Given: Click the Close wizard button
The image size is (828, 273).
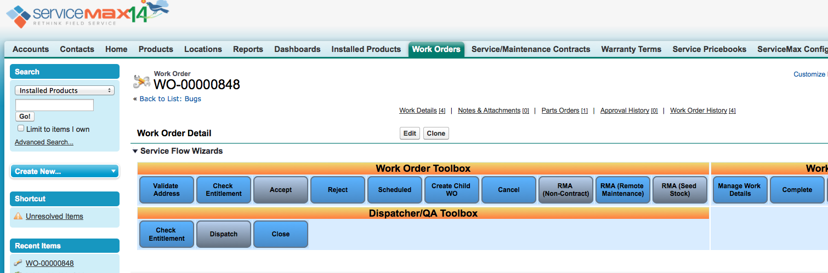Looking at the screenshot, I should [281, 234].
